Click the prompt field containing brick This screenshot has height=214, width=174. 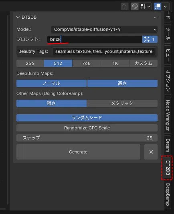[95, 39]
